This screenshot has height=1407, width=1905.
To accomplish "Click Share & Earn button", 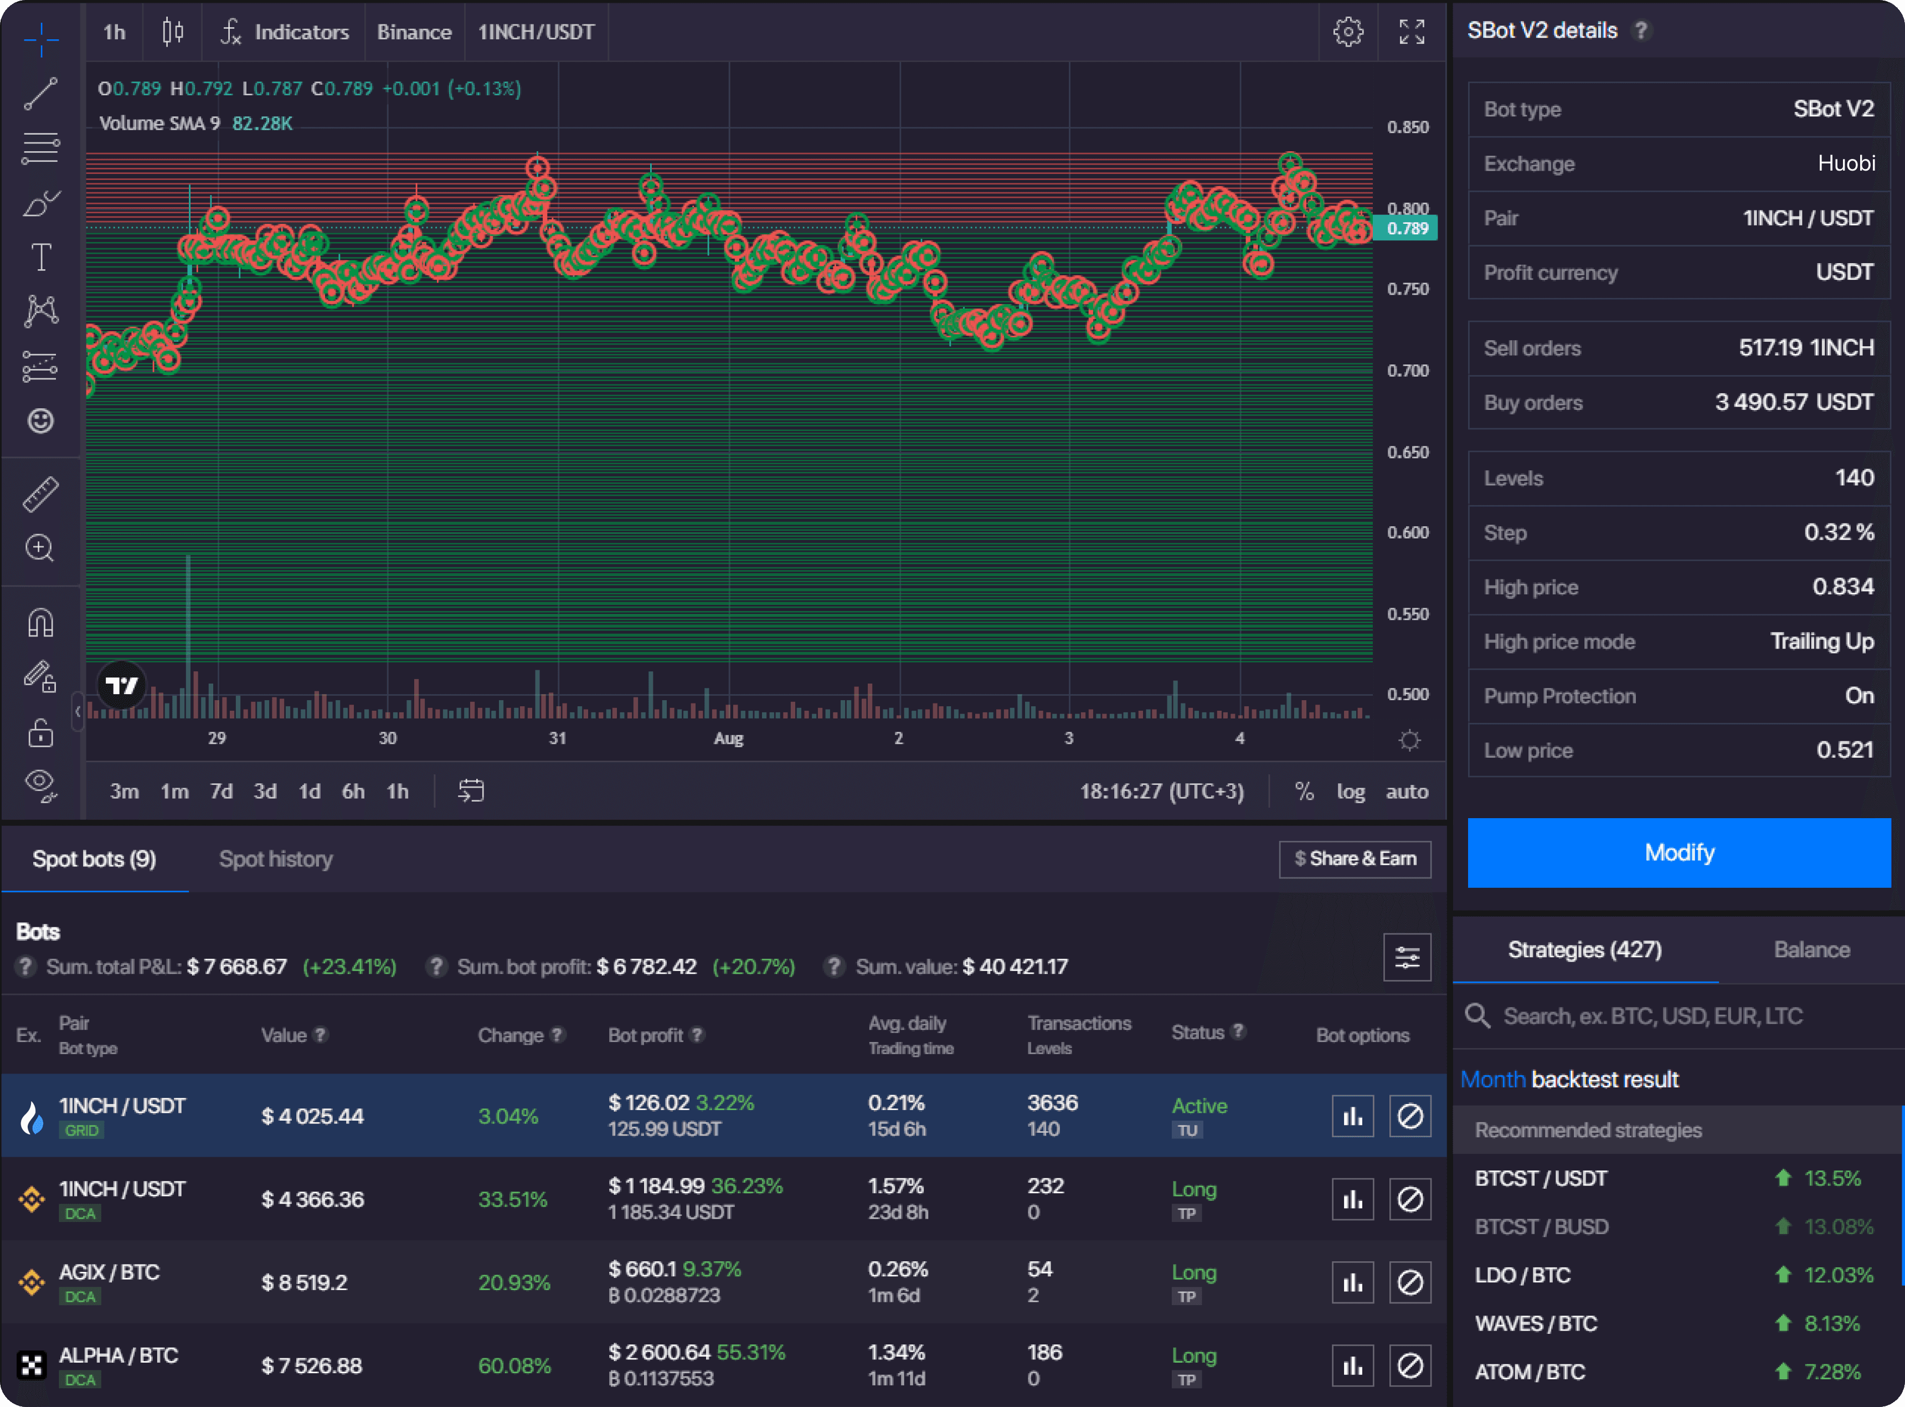I will pyautogui.click(x=1350, y=858).
